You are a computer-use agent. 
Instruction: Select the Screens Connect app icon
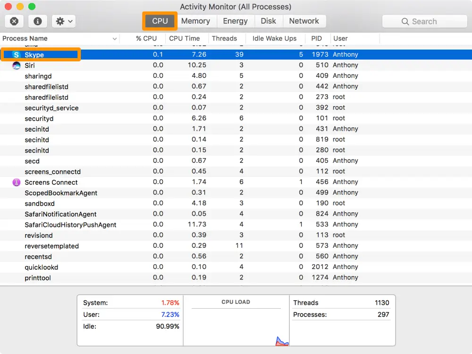point(16,182)
